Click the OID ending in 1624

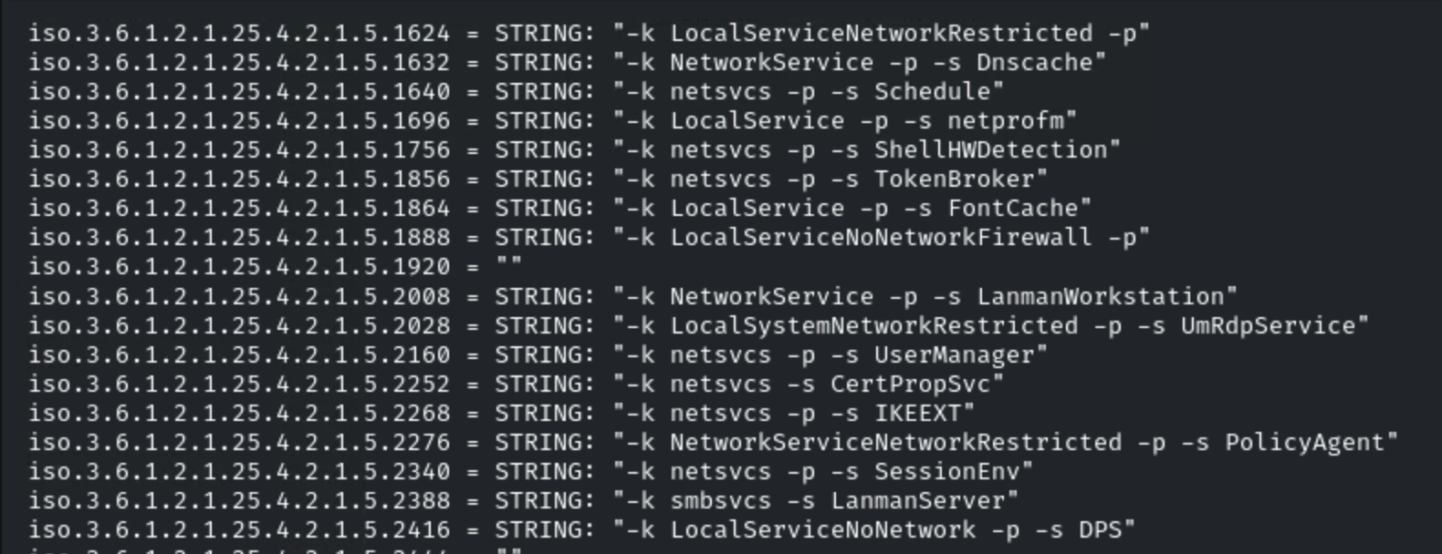coord(239,34)
